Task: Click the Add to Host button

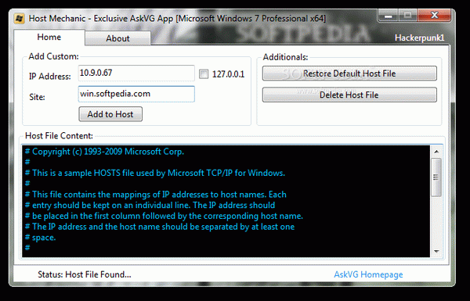Action: [110, 114]
